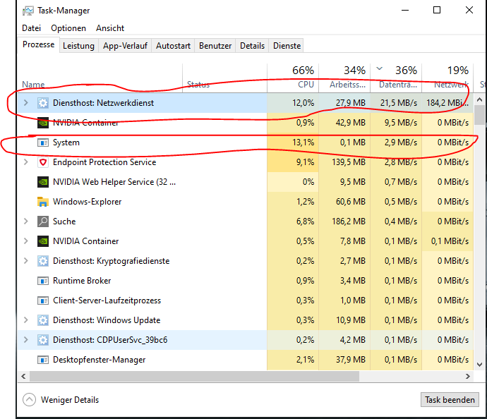This screenshot has width=487, height=419.
Task: Click the Diensthost: Windows Update gear icon
Action: pos(43,320)
